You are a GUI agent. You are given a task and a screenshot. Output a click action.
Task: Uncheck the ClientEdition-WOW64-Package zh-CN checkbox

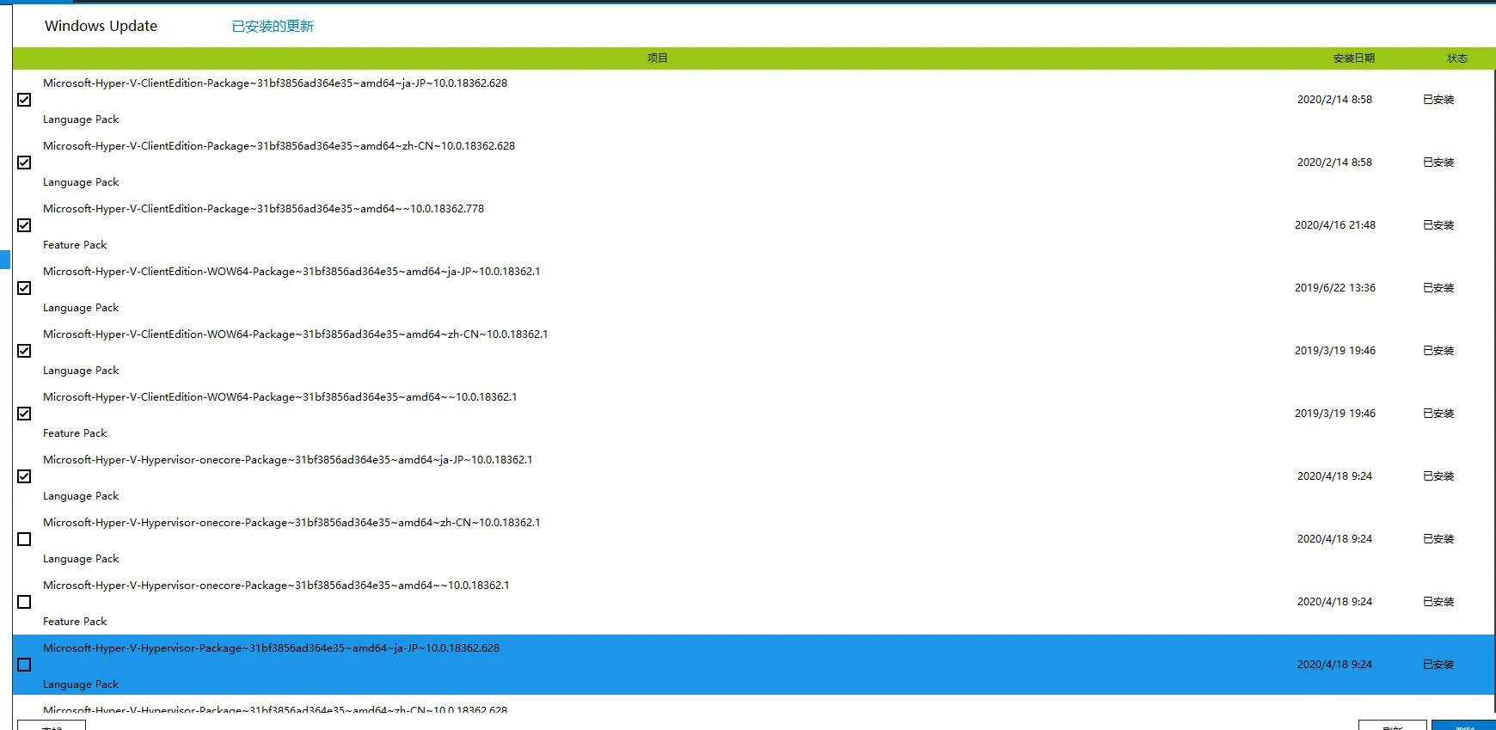pos(24,351)
